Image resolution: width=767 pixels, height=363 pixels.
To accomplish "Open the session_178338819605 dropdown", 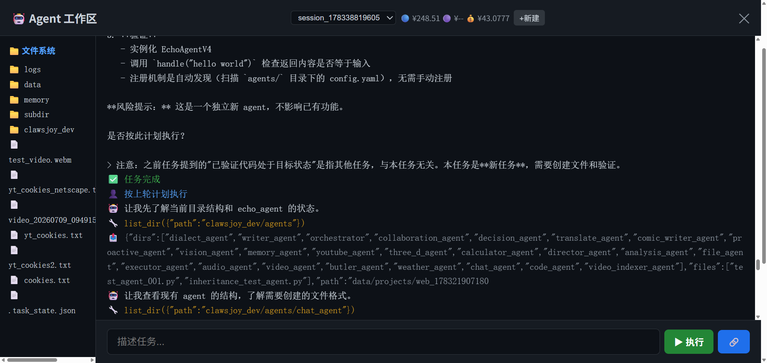I will (343, 18).
